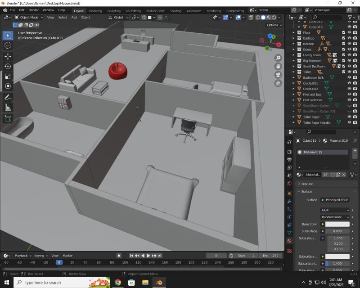Screen dimensions: 360x288
Task: Click the Options button in the viewport header
Action: coord(274,25)
